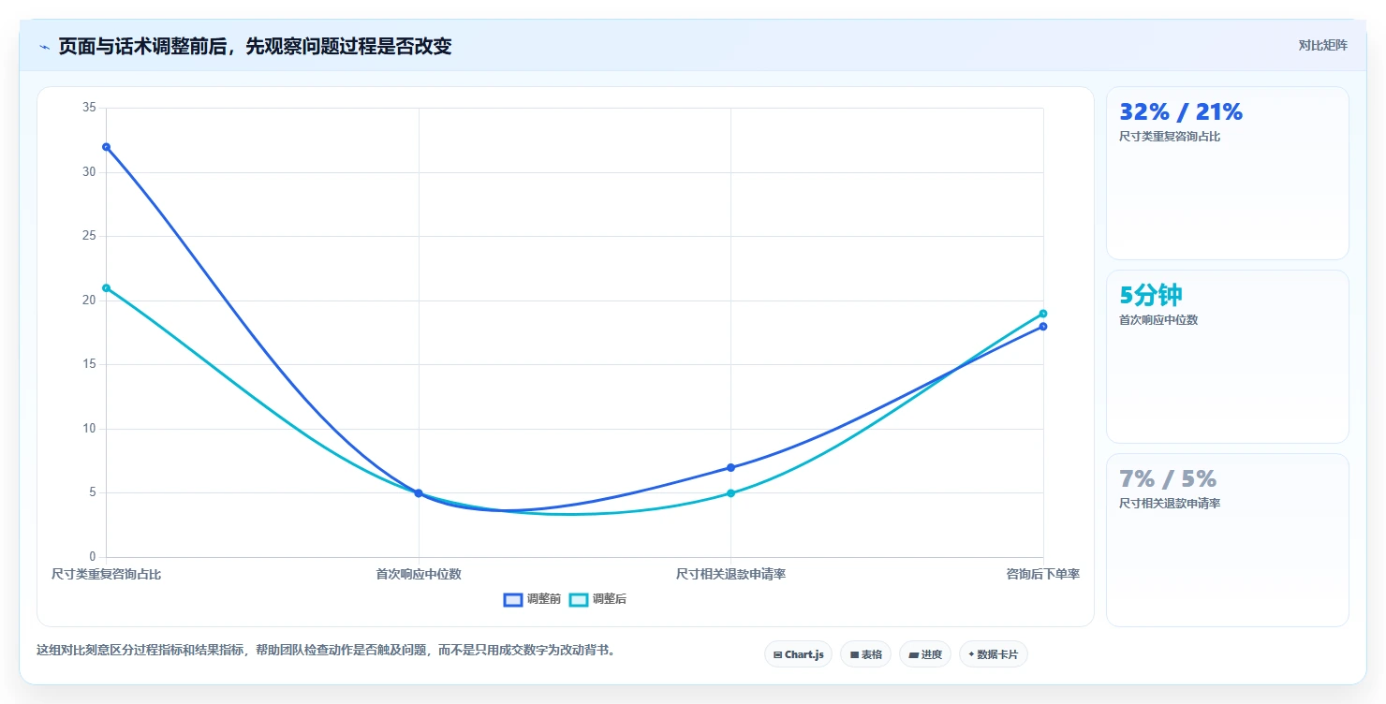Click the 7% / 5% card value
Image resolution: width=1386 pixels, height=704 pixels.
1168,479
